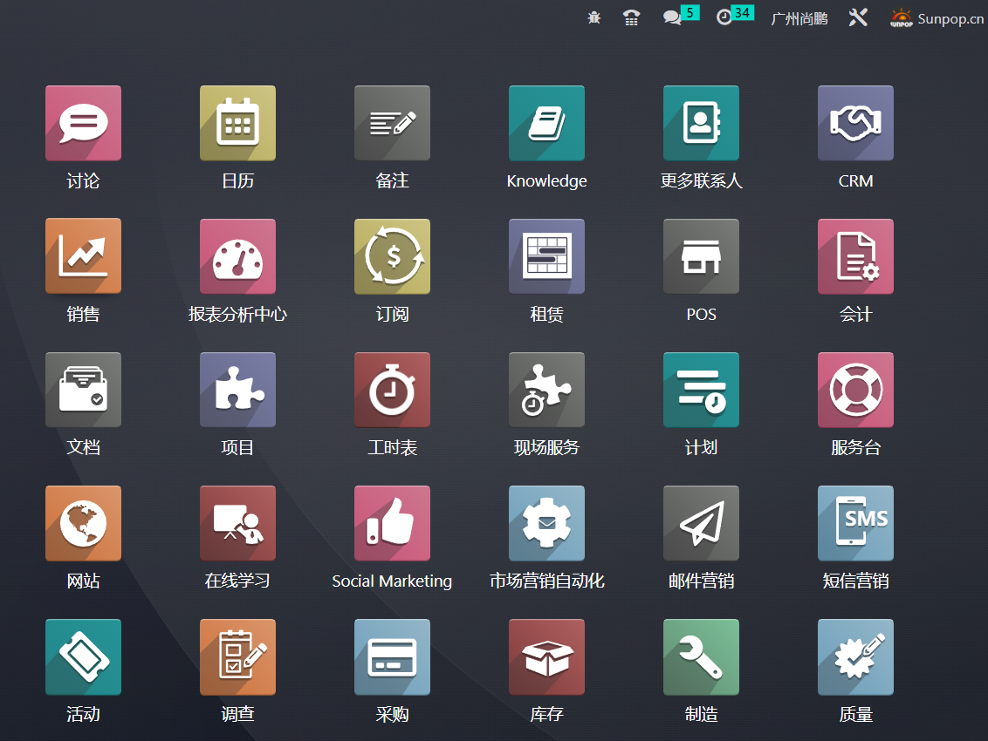988x741 pixels.
Task: Open conversations messages with badge 5
Action: tap(673, 17)
